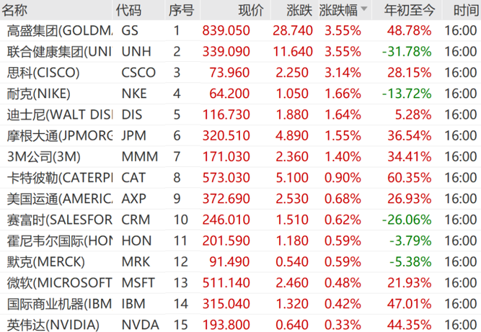
Task: Click the 时间 column header
Action: pos(464,10)
